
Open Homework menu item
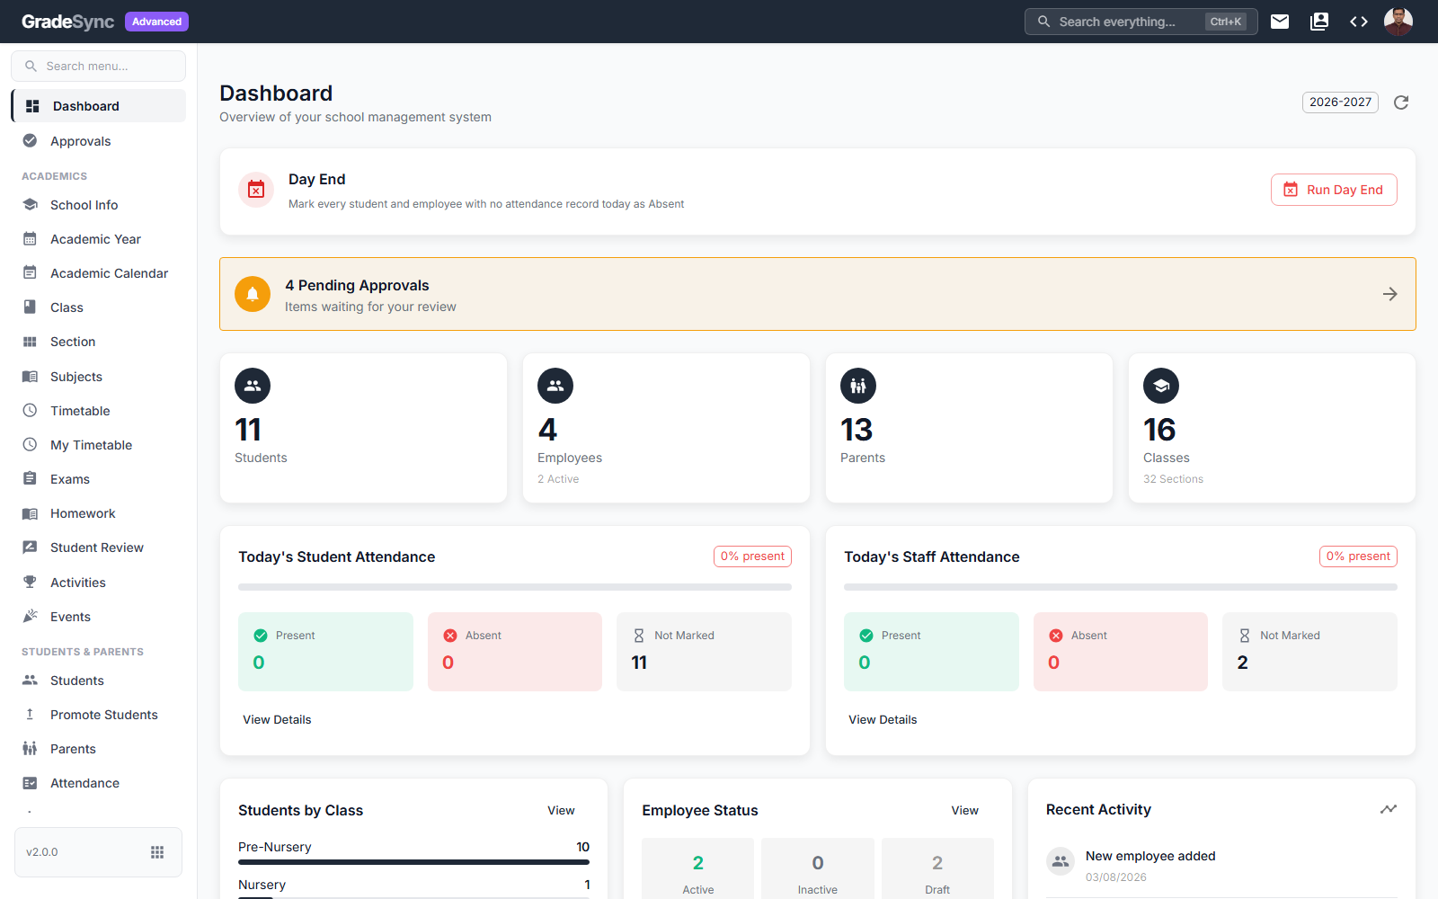99,513
